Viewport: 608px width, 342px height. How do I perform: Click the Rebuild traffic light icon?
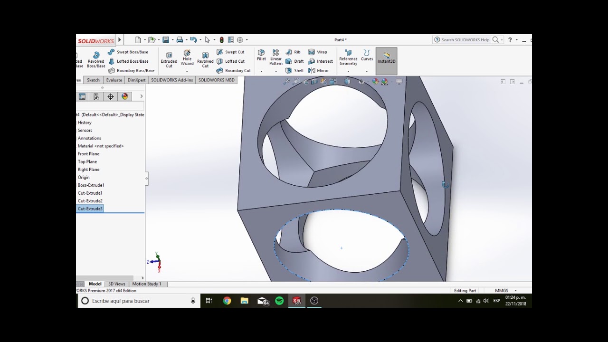[x=221, y=40]
